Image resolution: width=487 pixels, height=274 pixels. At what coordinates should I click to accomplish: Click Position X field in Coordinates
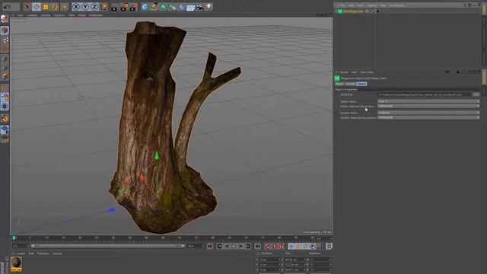(x=269, y=260)
